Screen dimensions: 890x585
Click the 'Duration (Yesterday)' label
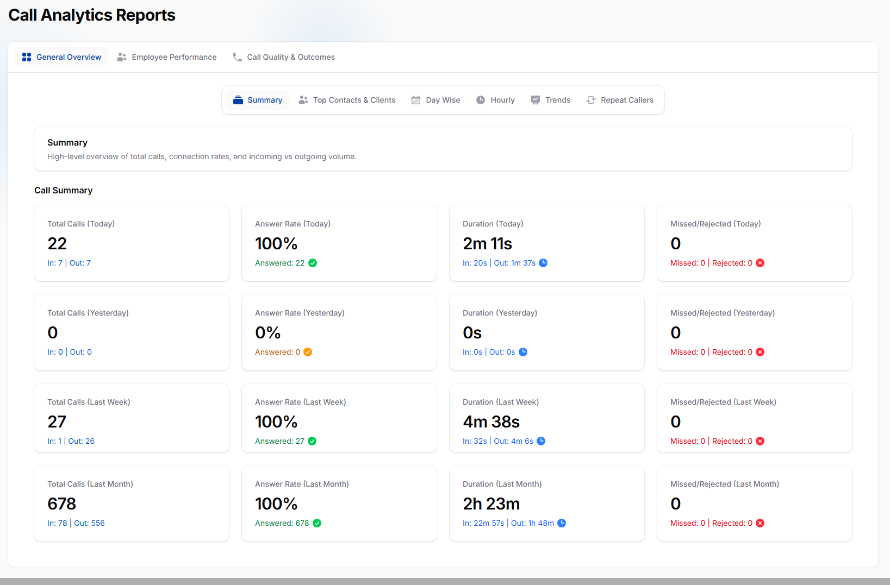(500, 313)
